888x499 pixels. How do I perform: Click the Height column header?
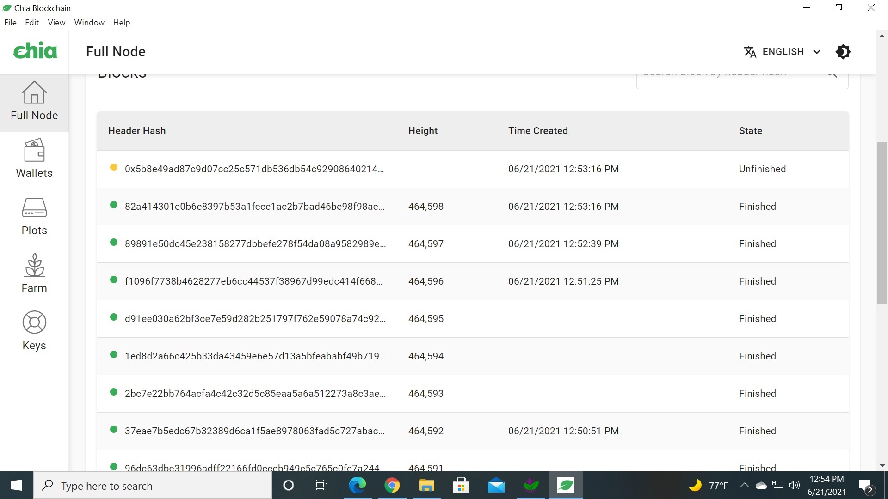point(423,131)
